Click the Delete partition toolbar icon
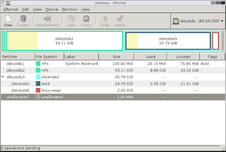 pyautogui.click(x=23, y=19)
